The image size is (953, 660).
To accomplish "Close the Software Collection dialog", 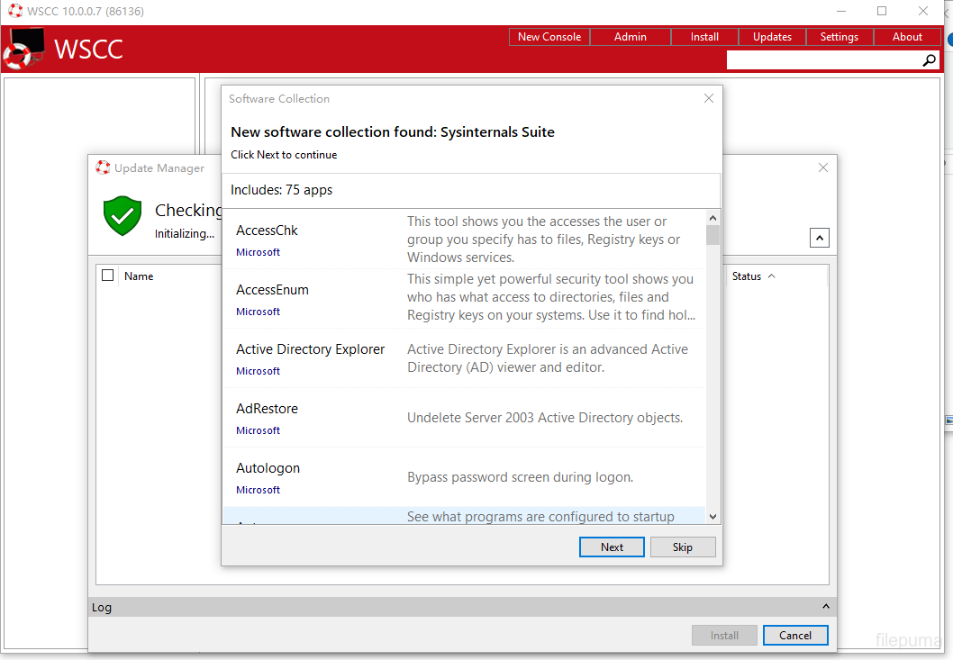I will point(709,99).
